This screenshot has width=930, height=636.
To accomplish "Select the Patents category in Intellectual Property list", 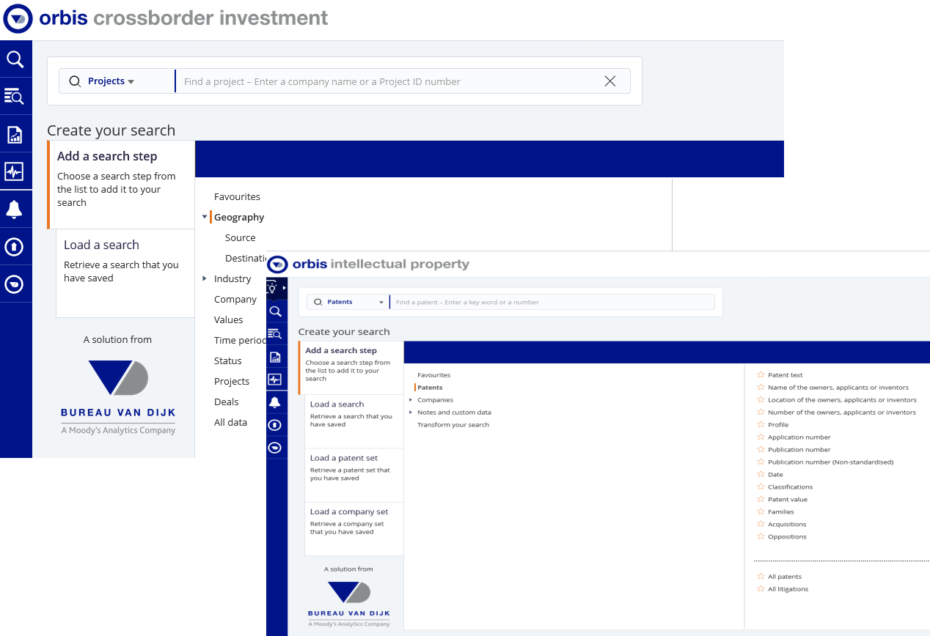I will tap(430, 388).
